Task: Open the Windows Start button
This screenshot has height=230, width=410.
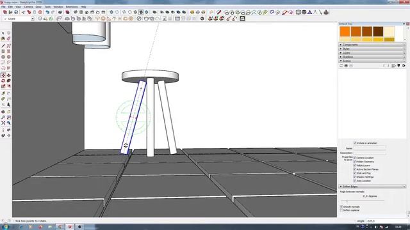Action: pyautogui.click(x=5, y=227)
